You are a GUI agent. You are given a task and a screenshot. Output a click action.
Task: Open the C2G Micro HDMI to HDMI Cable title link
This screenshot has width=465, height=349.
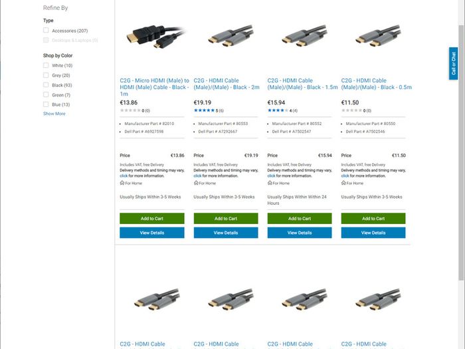pos(154,87)
